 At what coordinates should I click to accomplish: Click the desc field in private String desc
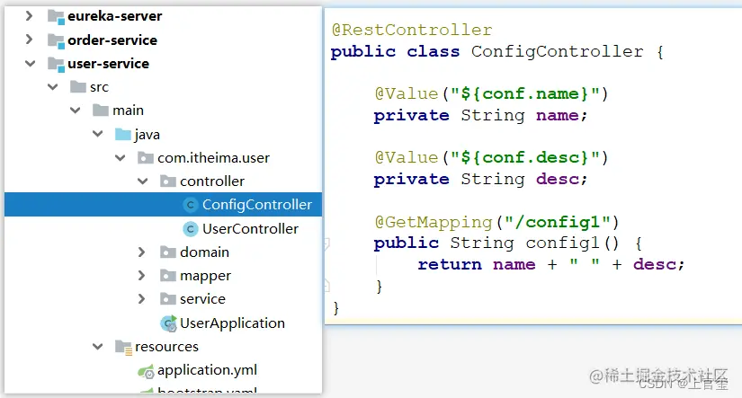click(x=558, y=179)
